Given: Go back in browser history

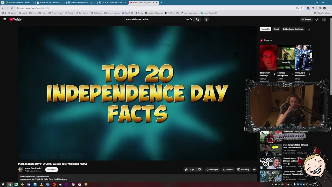Looking at the screenshot, I should click(x=3, y=8).
